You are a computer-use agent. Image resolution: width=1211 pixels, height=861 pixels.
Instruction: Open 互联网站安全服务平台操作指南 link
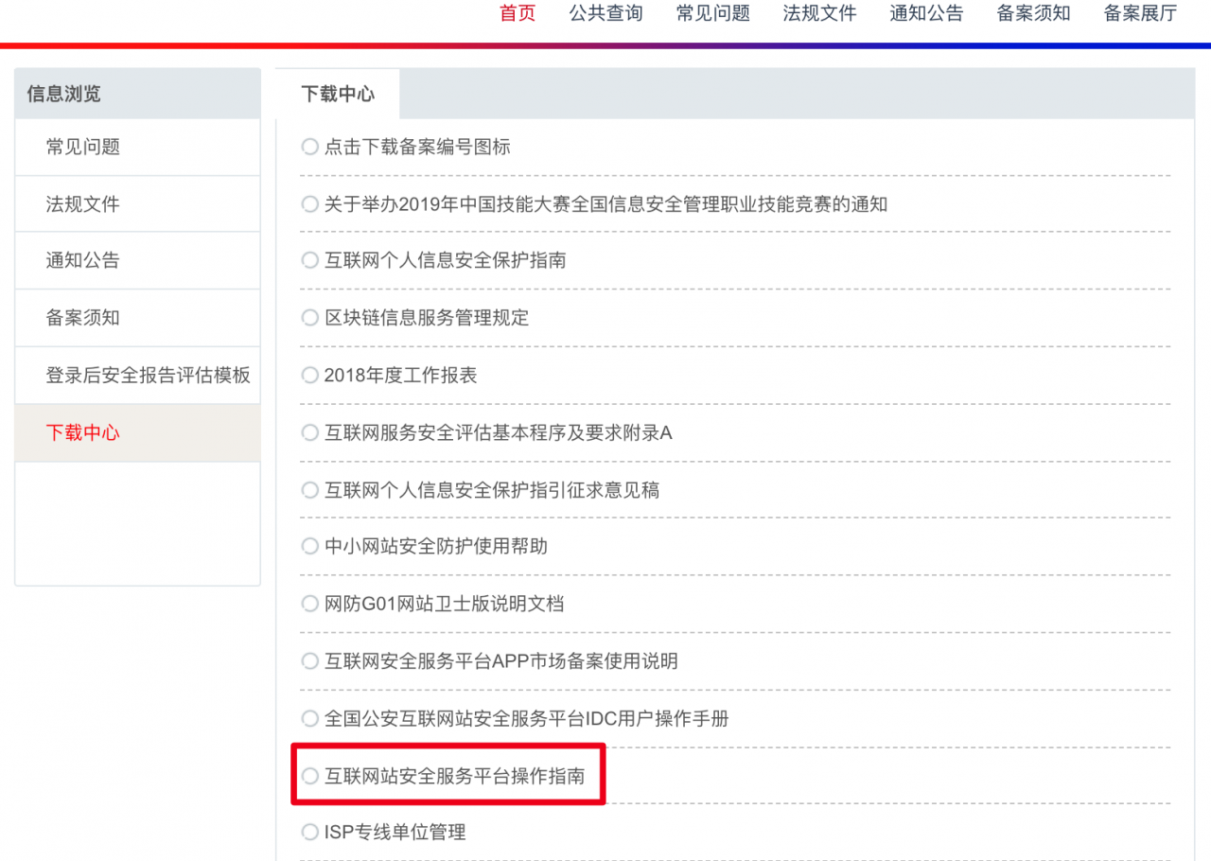(455, 777)
